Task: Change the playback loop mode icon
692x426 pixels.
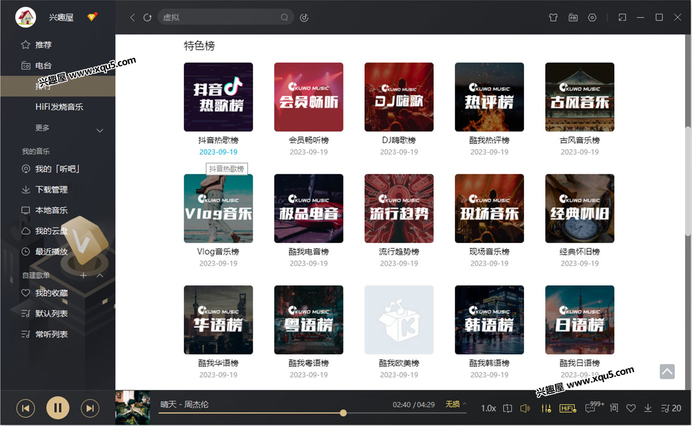Action: [x=507, y=408]
